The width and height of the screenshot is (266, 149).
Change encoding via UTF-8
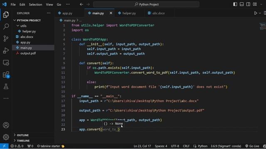pyautogui.click(x=175, y=146)
